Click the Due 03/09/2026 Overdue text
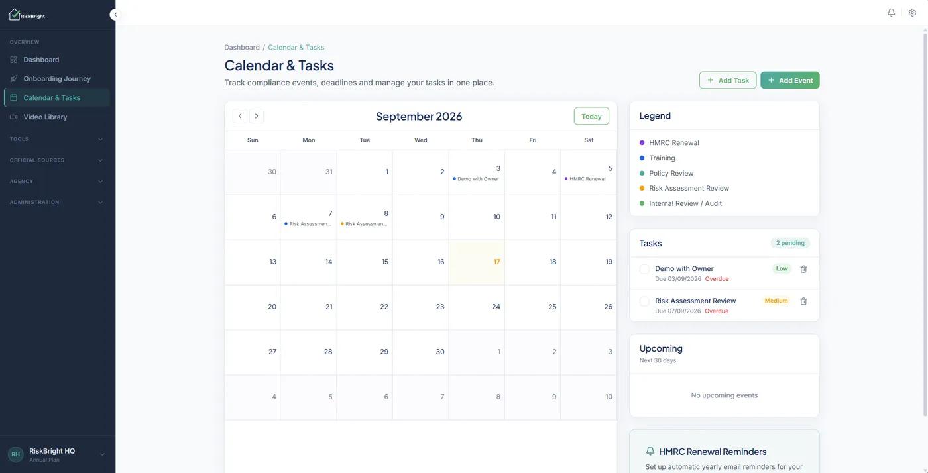This screenshot has width=928, height=473. point(692,279)
